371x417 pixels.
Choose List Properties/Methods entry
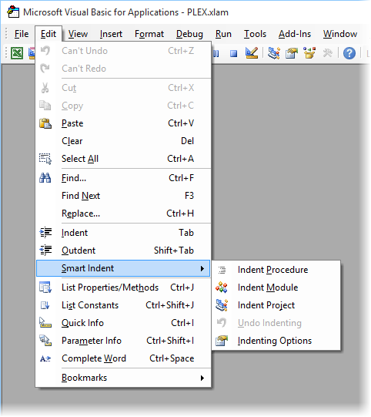pos(123,288)
